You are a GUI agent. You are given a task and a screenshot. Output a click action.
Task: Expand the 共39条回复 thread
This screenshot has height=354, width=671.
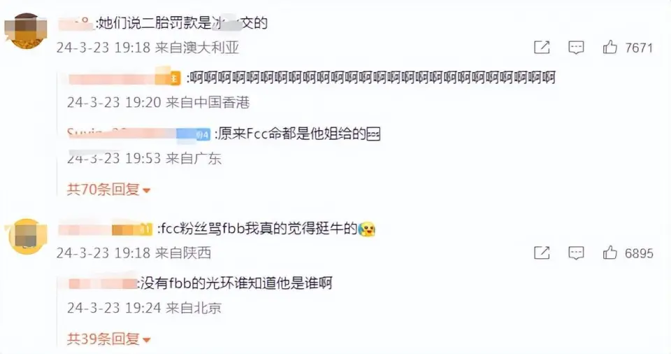(x=109, y=339)
